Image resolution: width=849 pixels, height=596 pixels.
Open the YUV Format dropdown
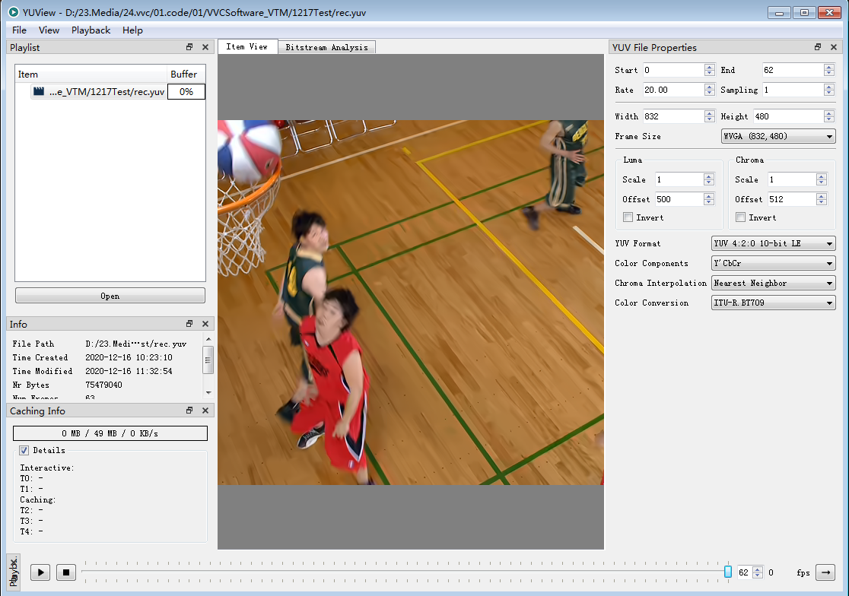pyautogui.click(x=773, y=243)
